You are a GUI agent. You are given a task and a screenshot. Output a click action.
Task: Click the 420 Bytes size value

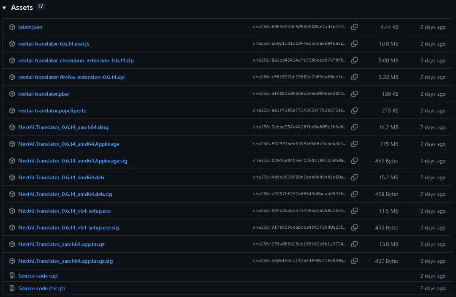387,261
